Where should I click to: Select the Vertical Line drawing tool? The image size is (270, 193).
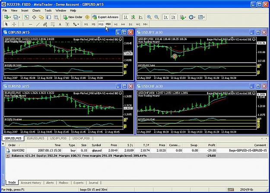23,25
